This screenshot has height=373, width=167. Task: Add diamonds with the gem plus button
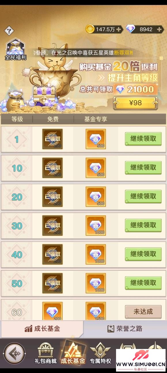click(x=159, y=29)
